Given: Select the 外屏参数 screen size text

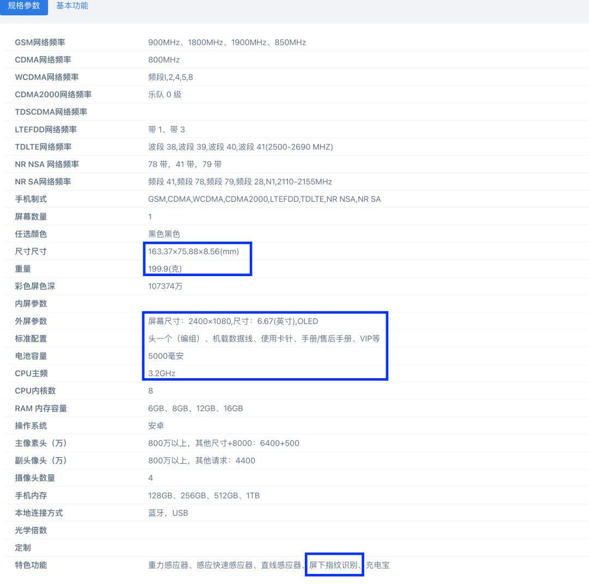Looking at the screenshot, I should (x=229, y=321).
